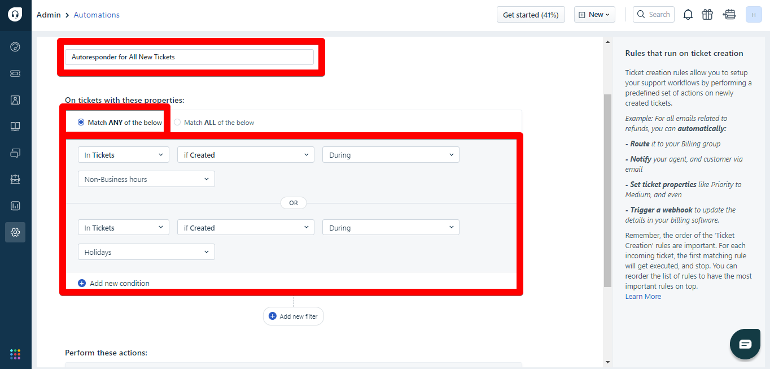Click the 'Perform these actions:' heading
Image resolution: width=770 pixels, height=369 pixels.
coord(106,353)
